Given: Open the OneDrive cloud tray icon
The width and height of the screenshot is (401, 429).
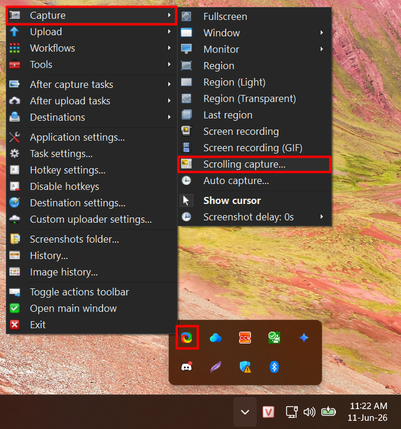Looking at the screenshot, I should 216,338.
